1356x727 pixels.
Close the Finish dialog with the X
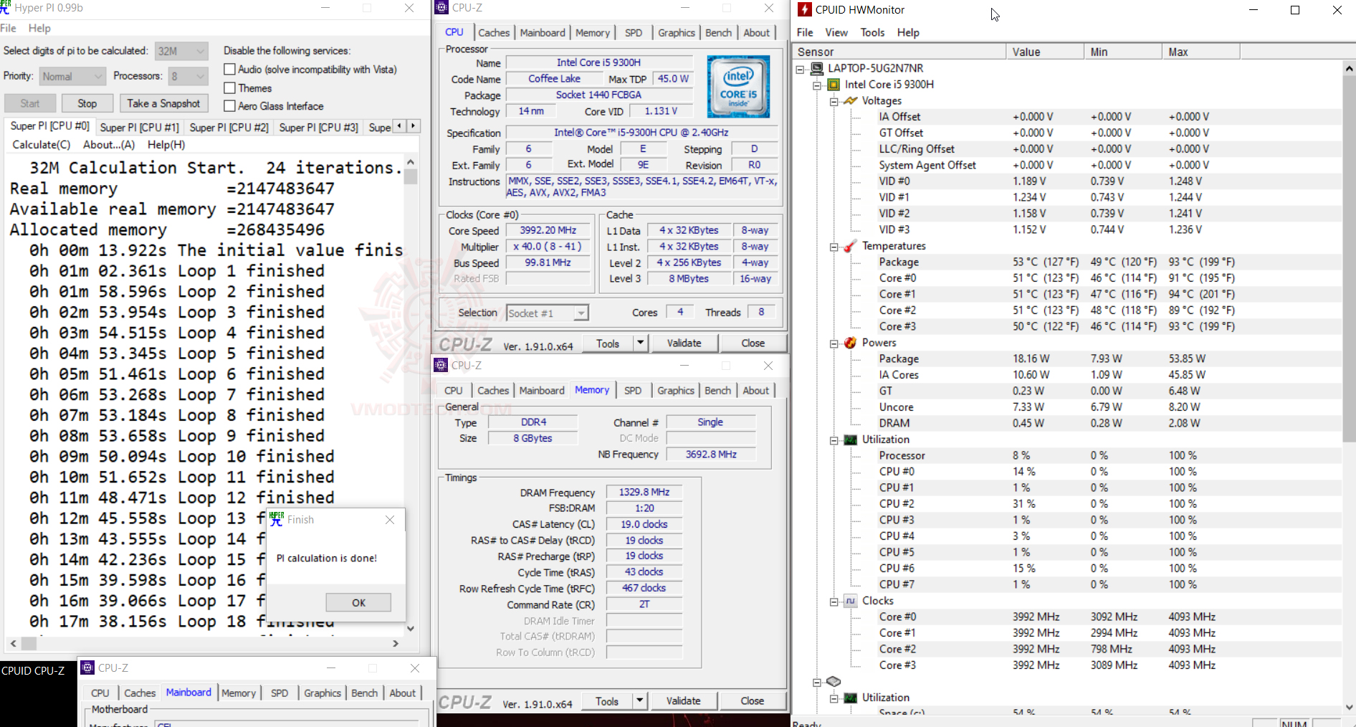click(390, 520)
